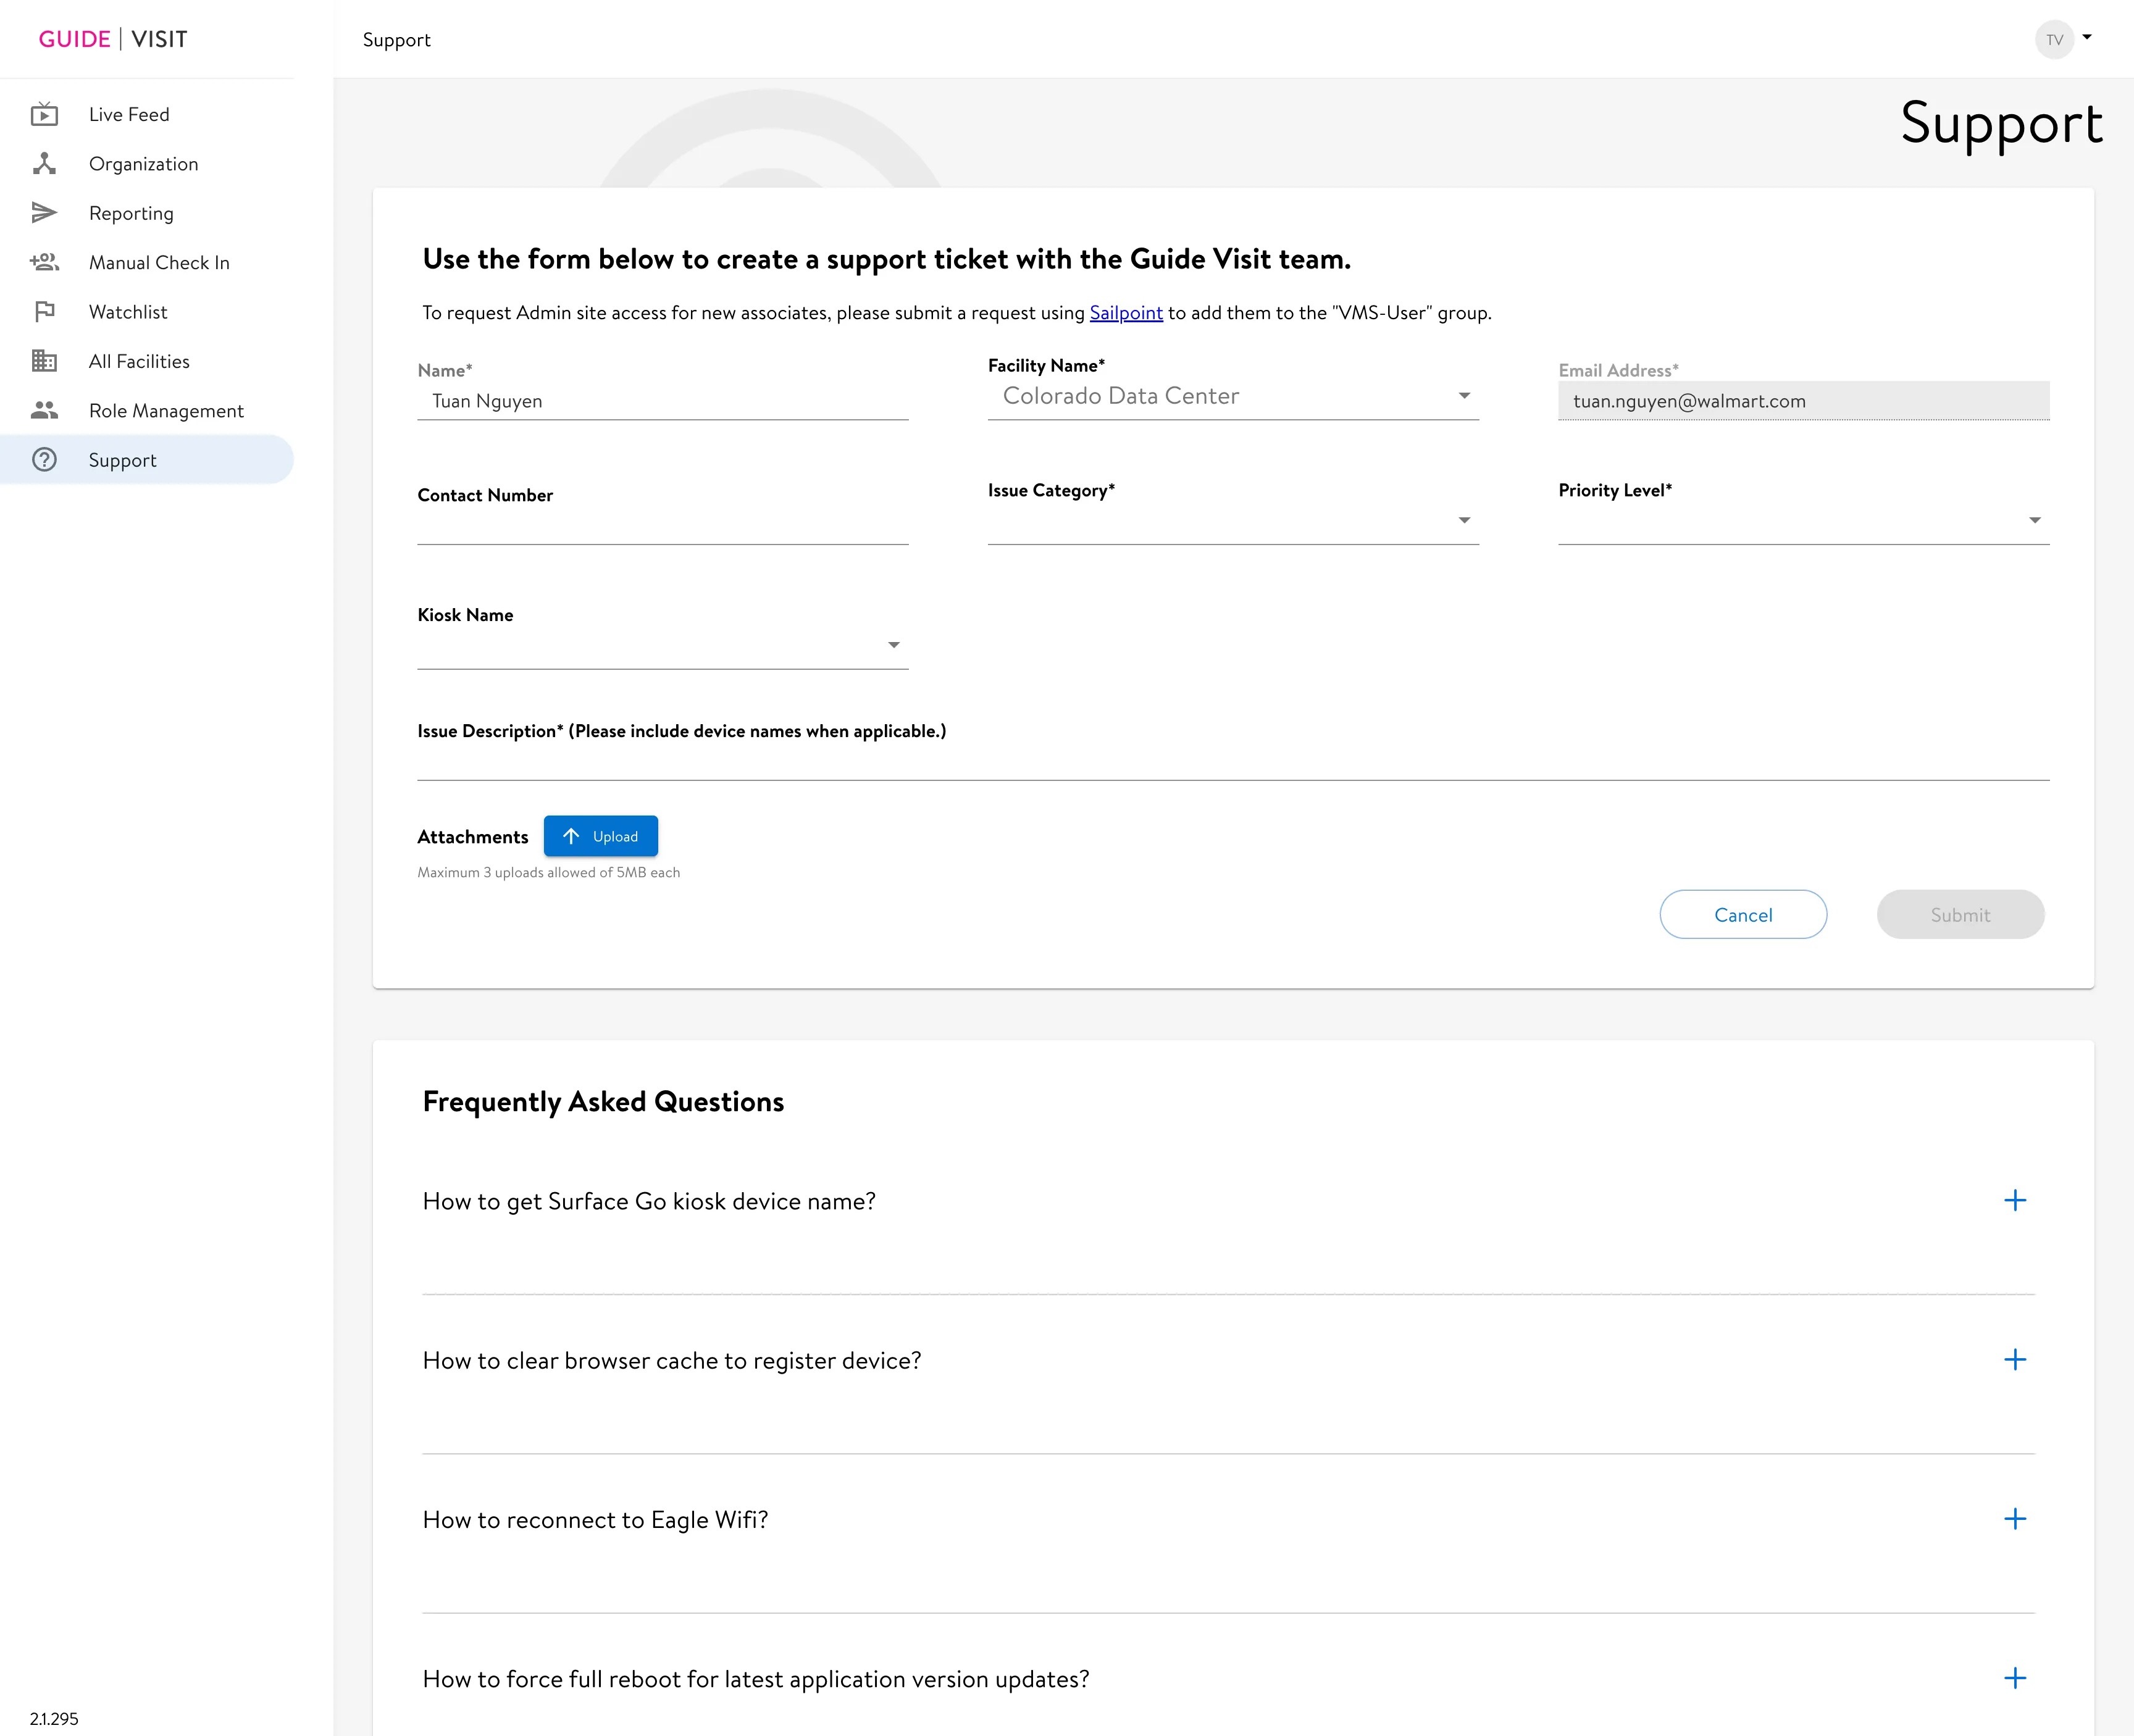This screenshot has width=2134, height=1736.
Task: Click the Submit button
Action: coord(1960,914)
